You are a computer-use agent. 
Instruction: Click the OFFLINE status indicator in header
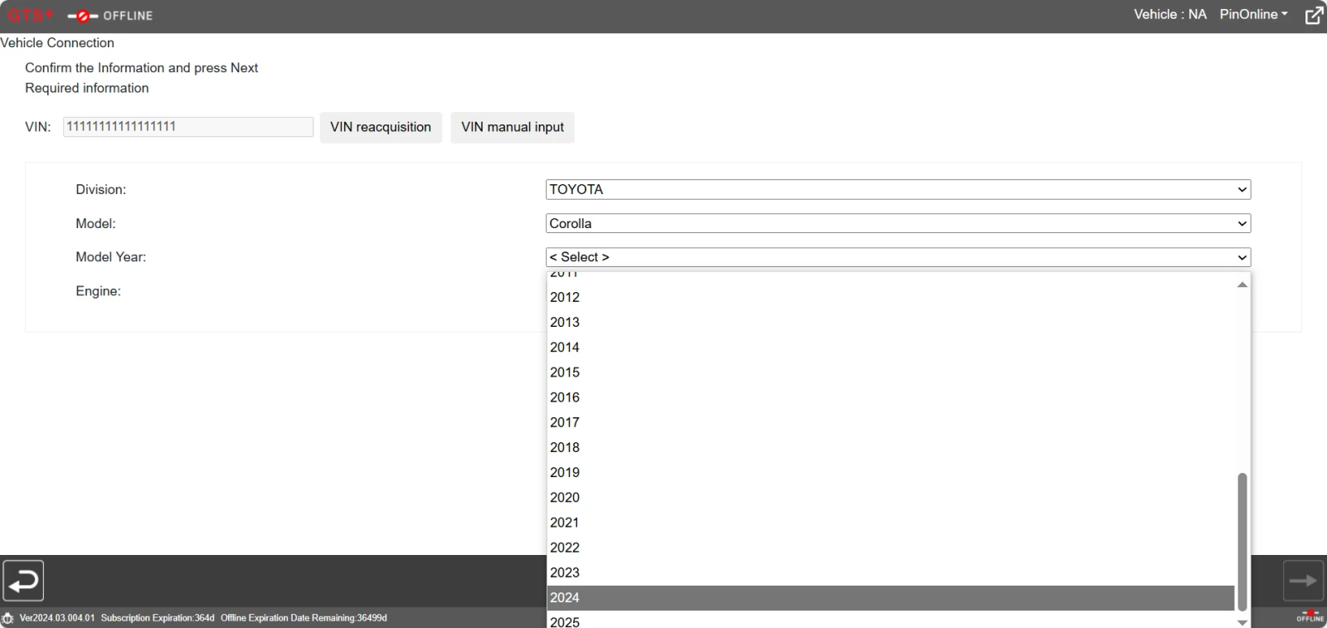(110, 16)
